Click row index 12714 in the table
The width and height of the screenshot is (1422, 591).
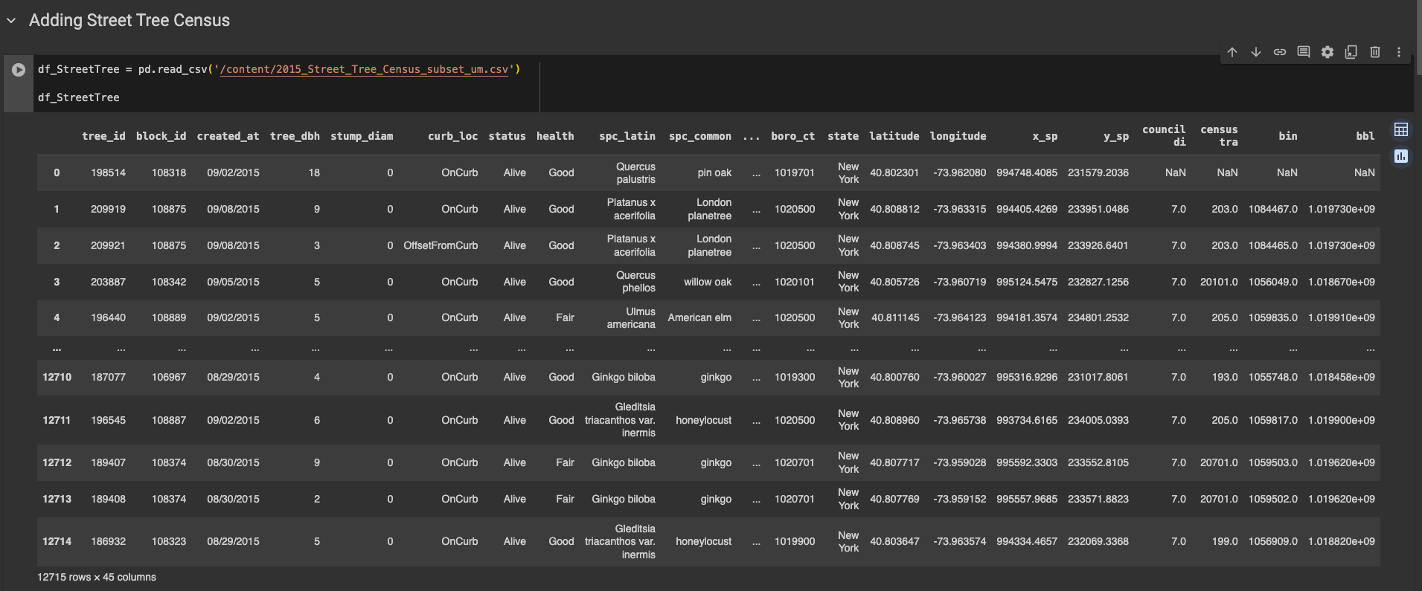(x=57, y=541)
